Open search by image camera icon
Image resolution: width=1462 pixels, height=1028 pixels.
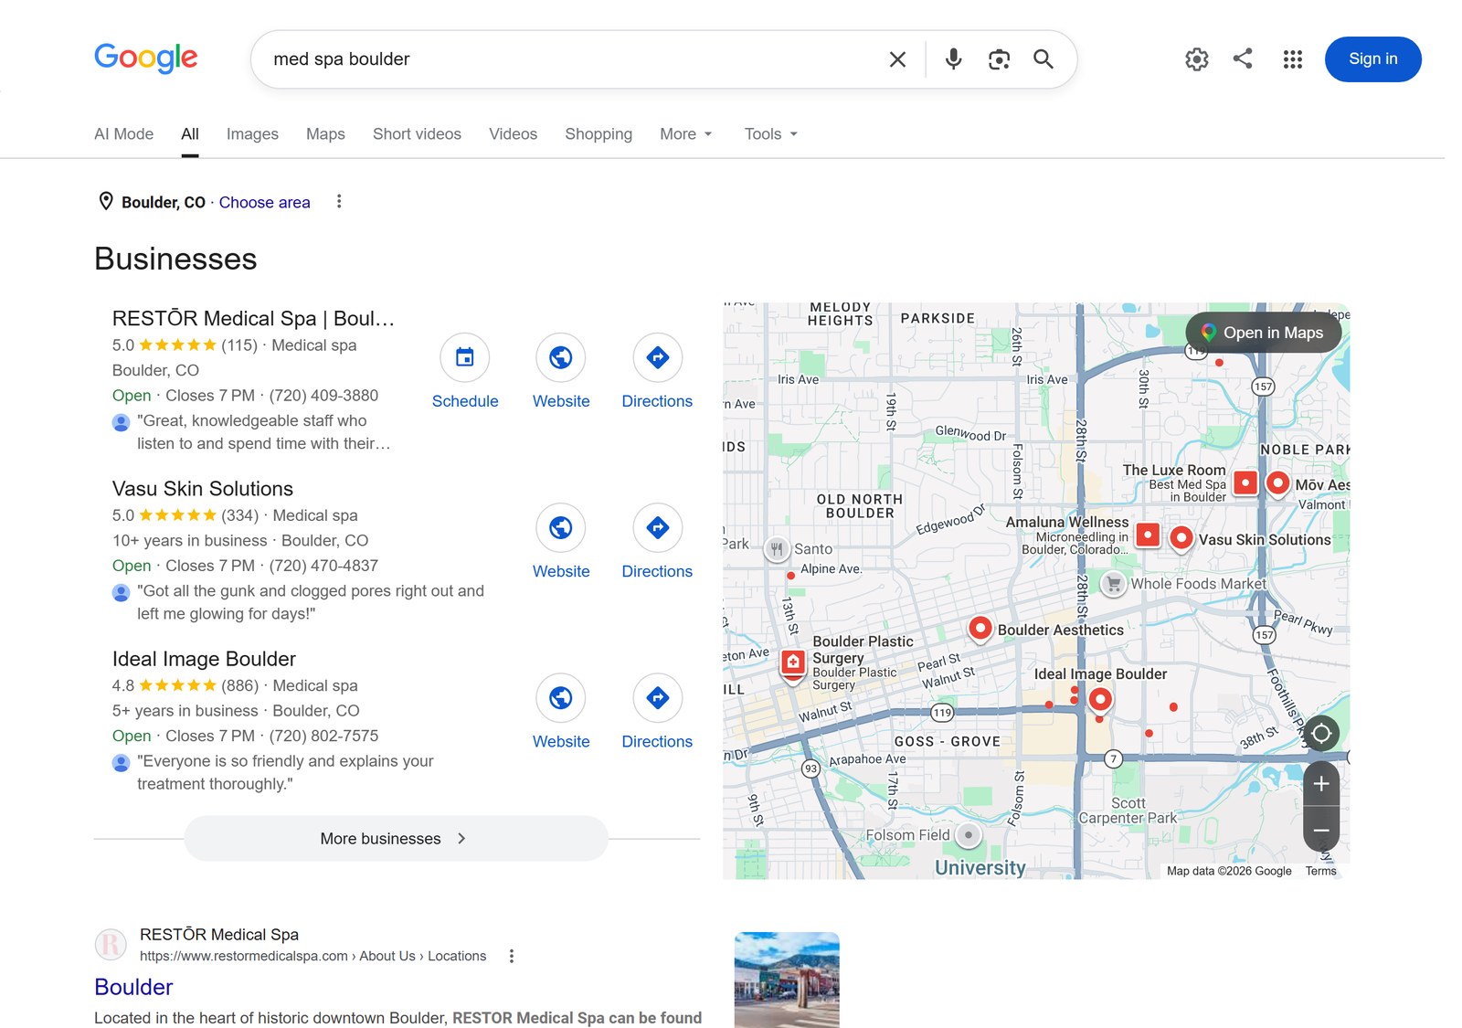(999, 59)
